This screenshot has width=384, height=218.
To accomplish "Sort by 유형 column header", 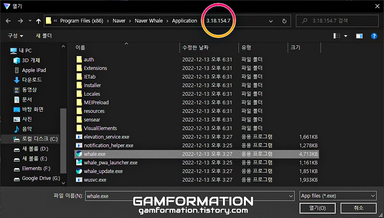I will coord(246,48).
